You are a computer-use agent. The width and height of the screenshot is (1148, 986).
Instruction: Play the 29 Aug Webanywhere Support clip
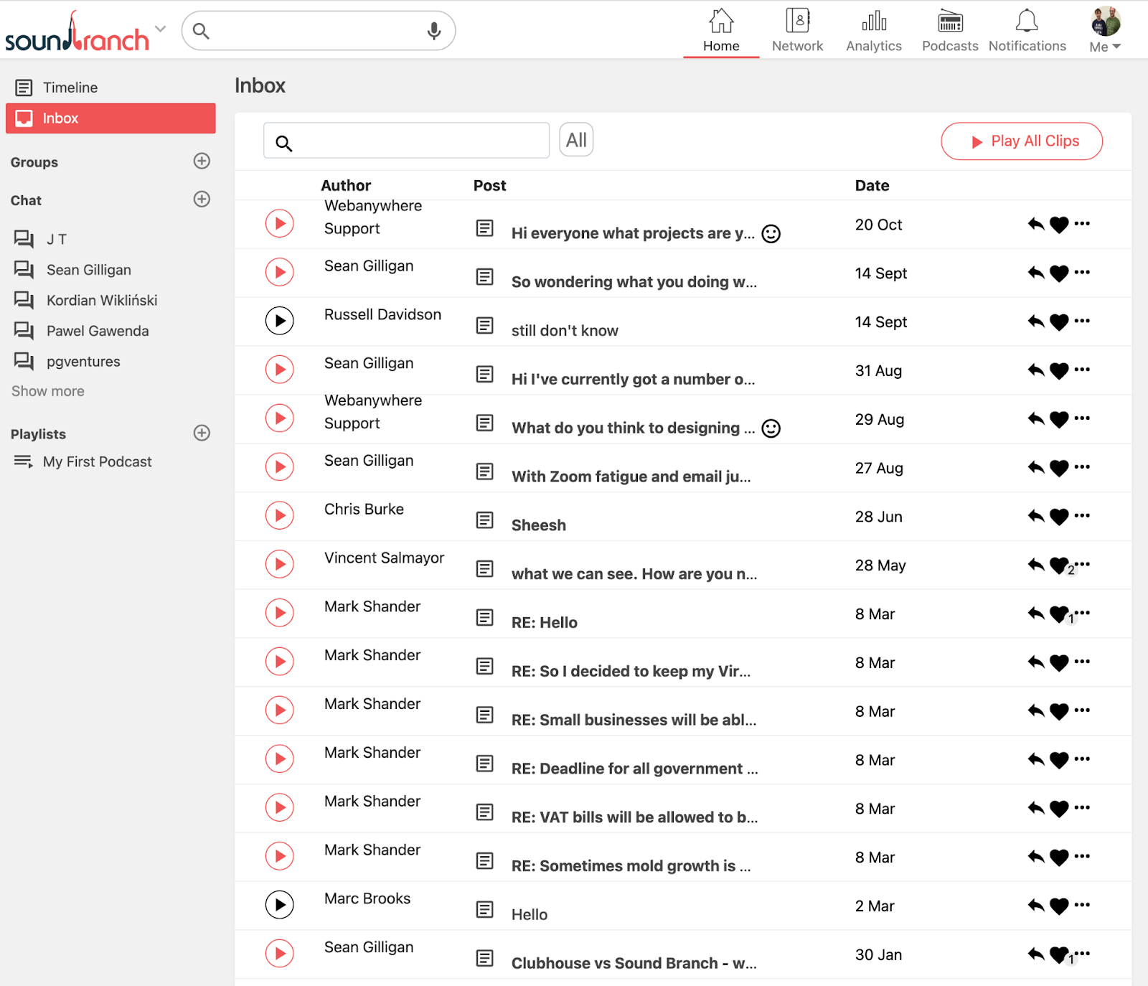click(280, 418)
